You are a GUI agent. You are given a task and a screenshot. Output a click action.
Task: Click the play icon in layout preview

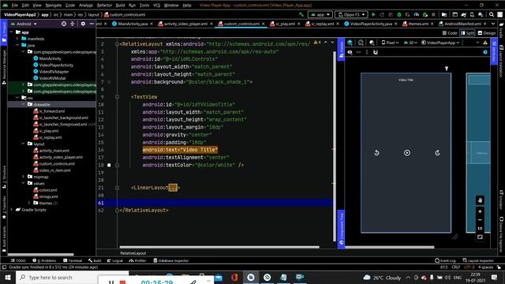[407, 153]
